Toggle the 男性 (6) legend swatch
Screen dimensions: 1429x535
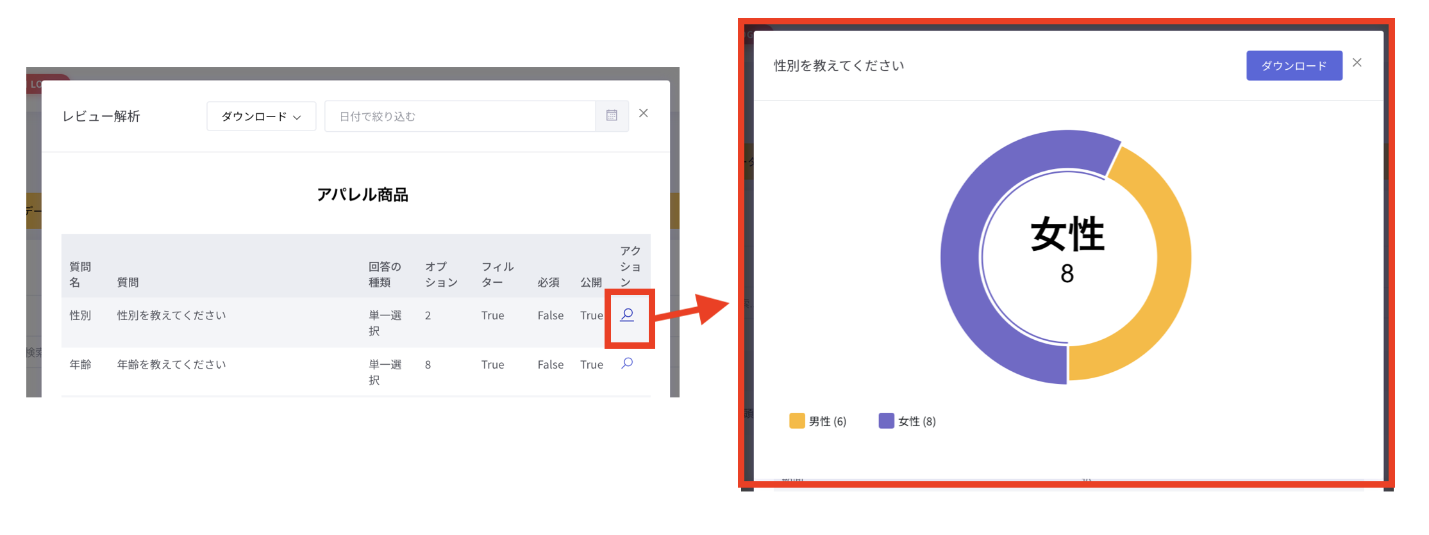[x=797, y=420]
